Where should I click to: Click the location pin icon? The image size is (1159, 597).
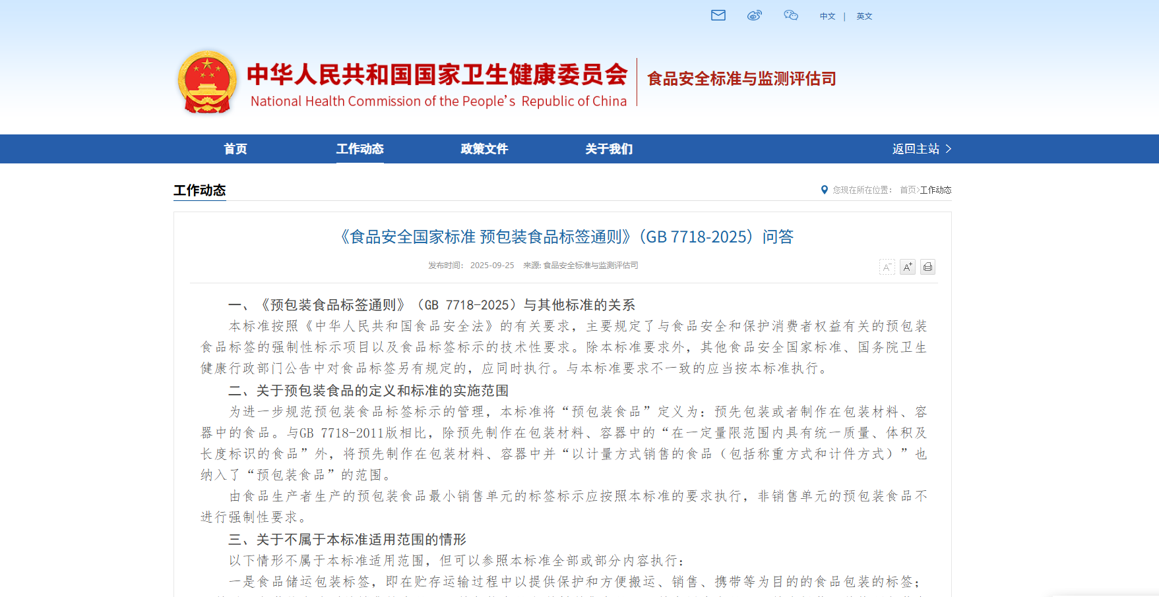(824, 190)
